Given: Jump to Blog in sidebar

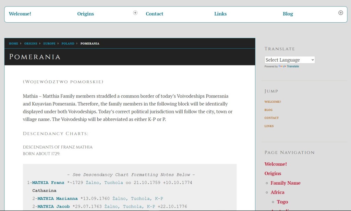Looking at the screenshot, I should pos(268,110).
